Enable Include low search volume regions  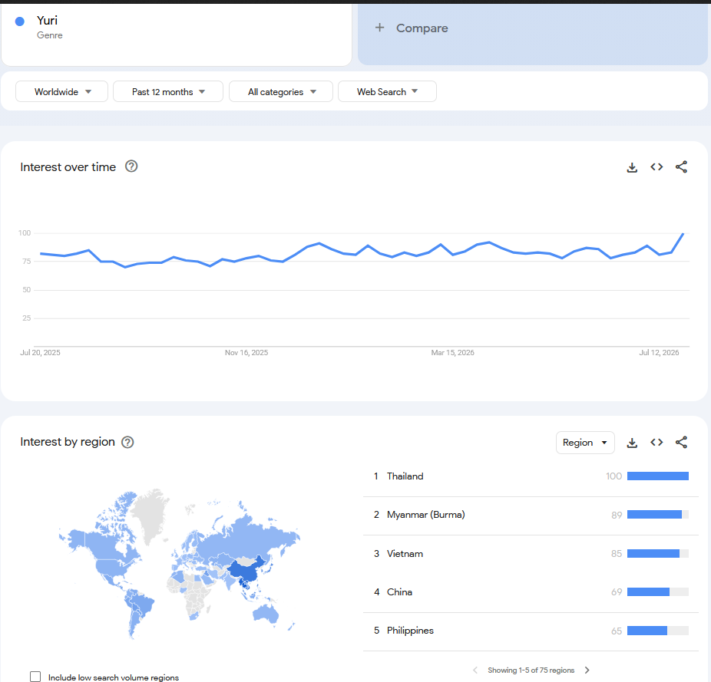click(35, 677)
